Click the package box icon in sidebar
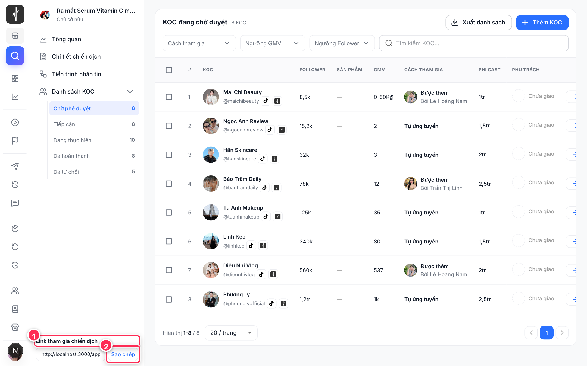Screen dimensions: 587x366 [15, 229]
